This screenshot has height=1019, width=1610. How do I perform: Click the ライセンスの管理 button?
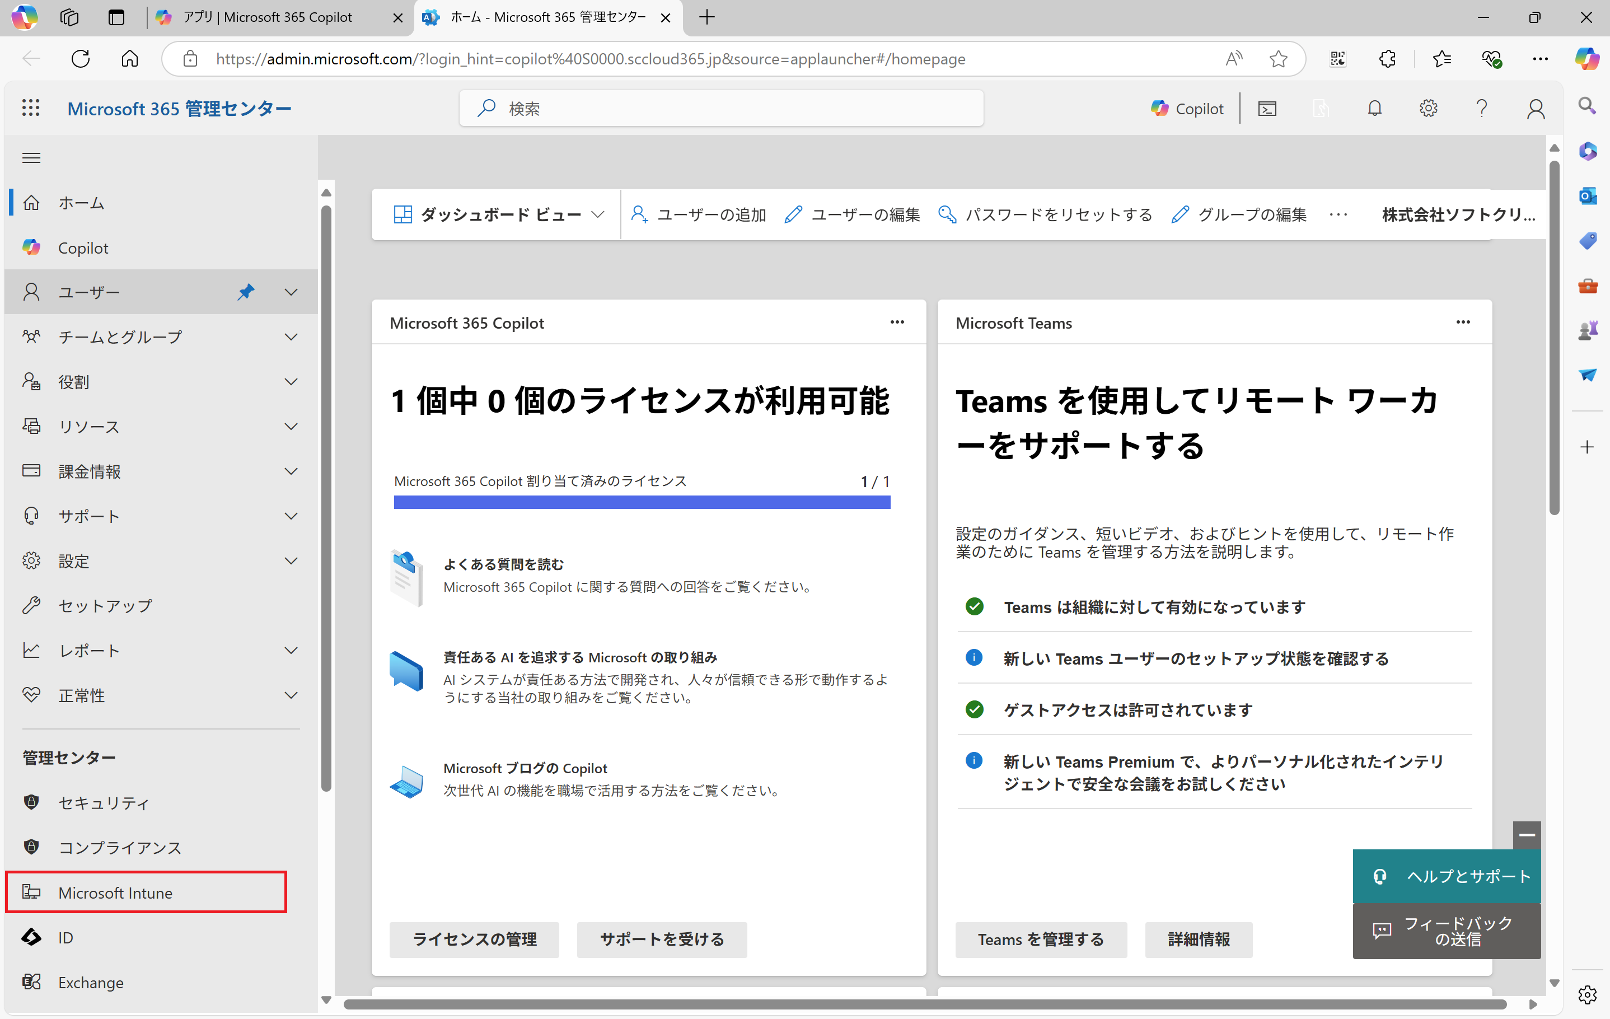point(474,939)
